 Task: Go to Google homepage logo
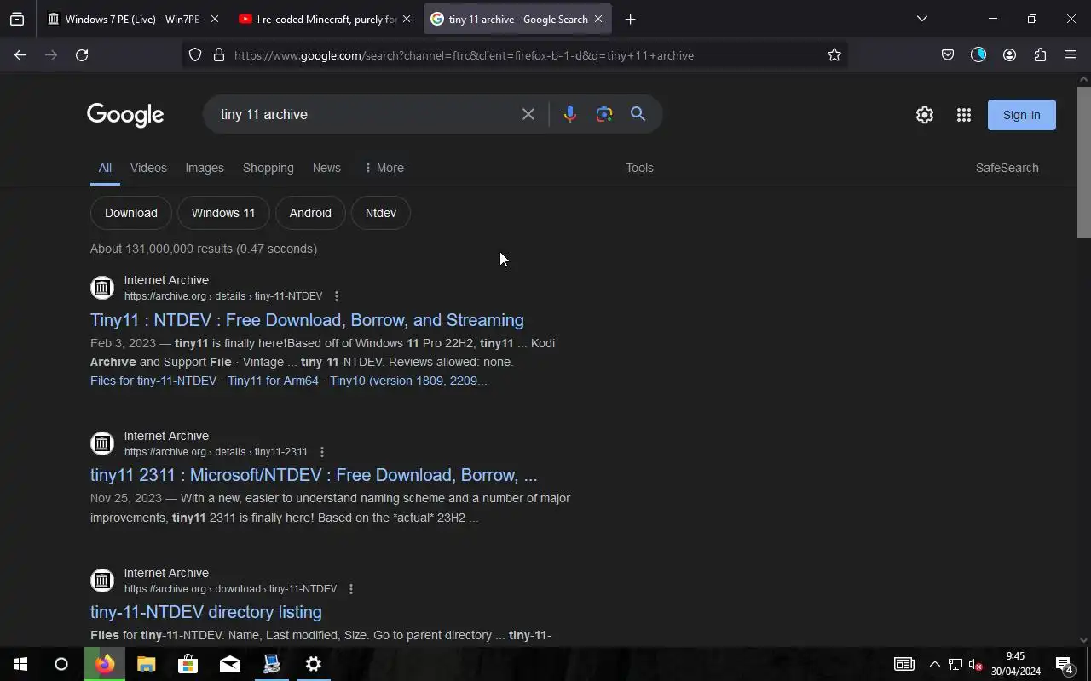[x=125, y=115]
